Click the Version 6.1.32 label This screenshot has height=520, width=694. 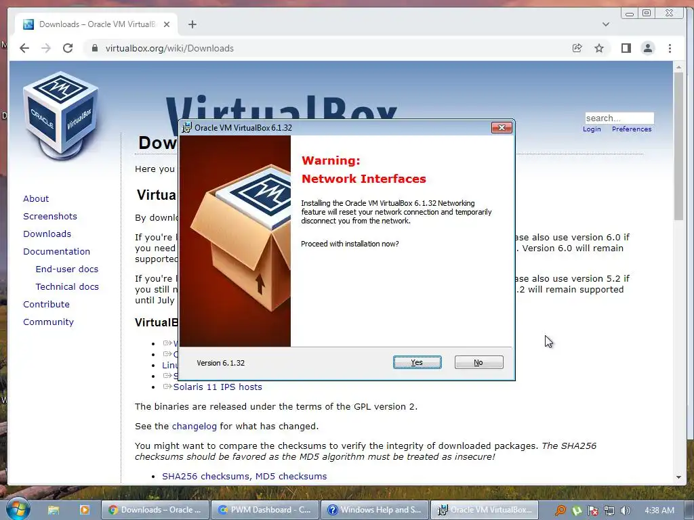pos(221,363)
